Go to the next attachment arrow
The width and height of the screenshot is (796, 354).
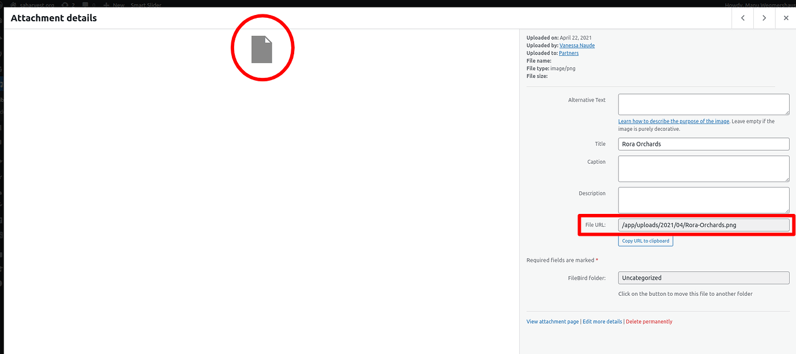[x=764, y=18]
